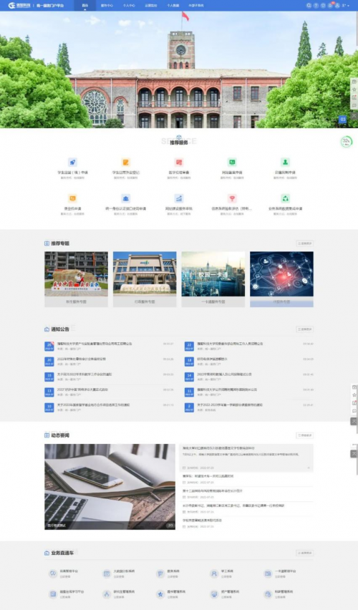Viewport: 358px width, 610px height.
Task: Open the green recycle arrows service icon
Action: click(x=285, y=198)
